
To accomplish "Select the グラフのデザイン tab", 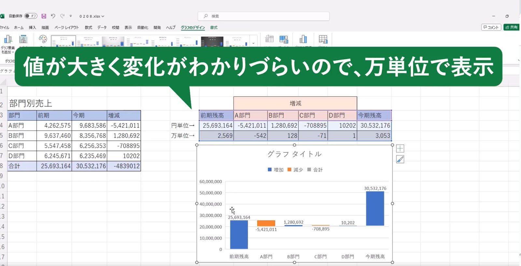I will [x=193, y=28].
